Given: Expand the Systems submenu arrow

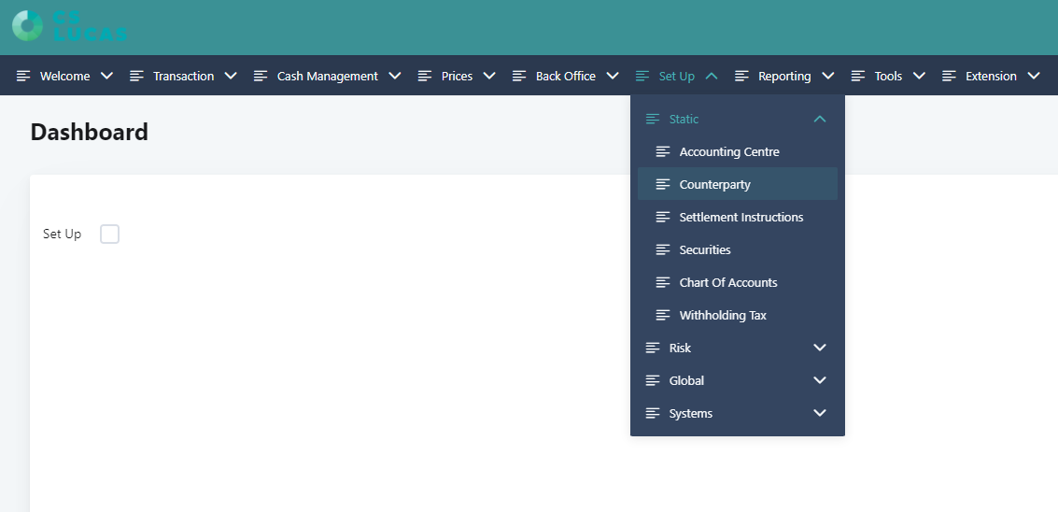Looking at the screenshot, I should tap(820, 413).
